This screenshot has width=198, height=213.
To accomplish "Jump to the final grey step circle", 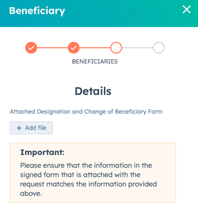I will coord(159,48).
